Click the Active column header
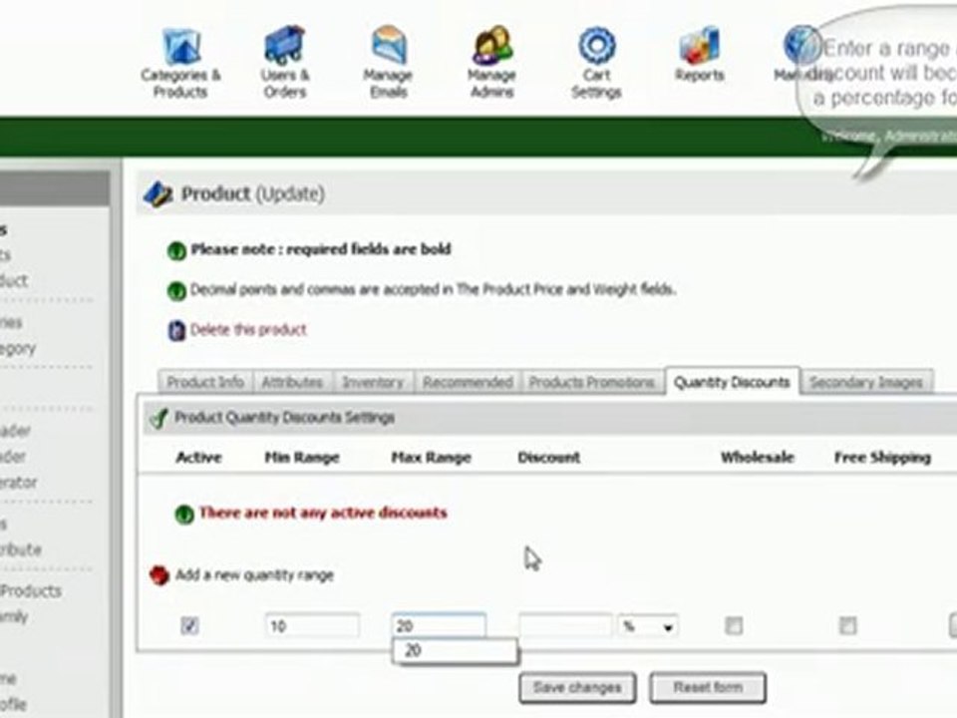 pyautogui.click(x=198, y=458)
